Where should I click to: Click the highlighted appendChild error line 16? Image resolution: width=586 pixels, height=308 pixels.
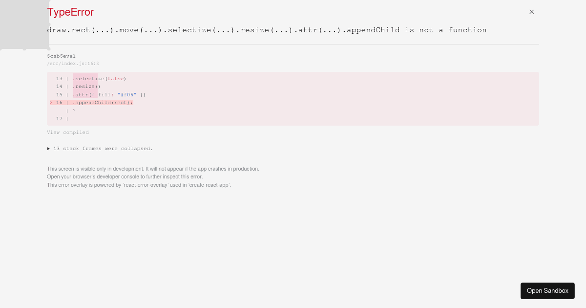(103, 103)
